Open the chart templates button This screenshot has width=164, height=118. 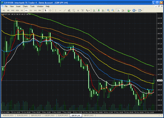(139, 10)
